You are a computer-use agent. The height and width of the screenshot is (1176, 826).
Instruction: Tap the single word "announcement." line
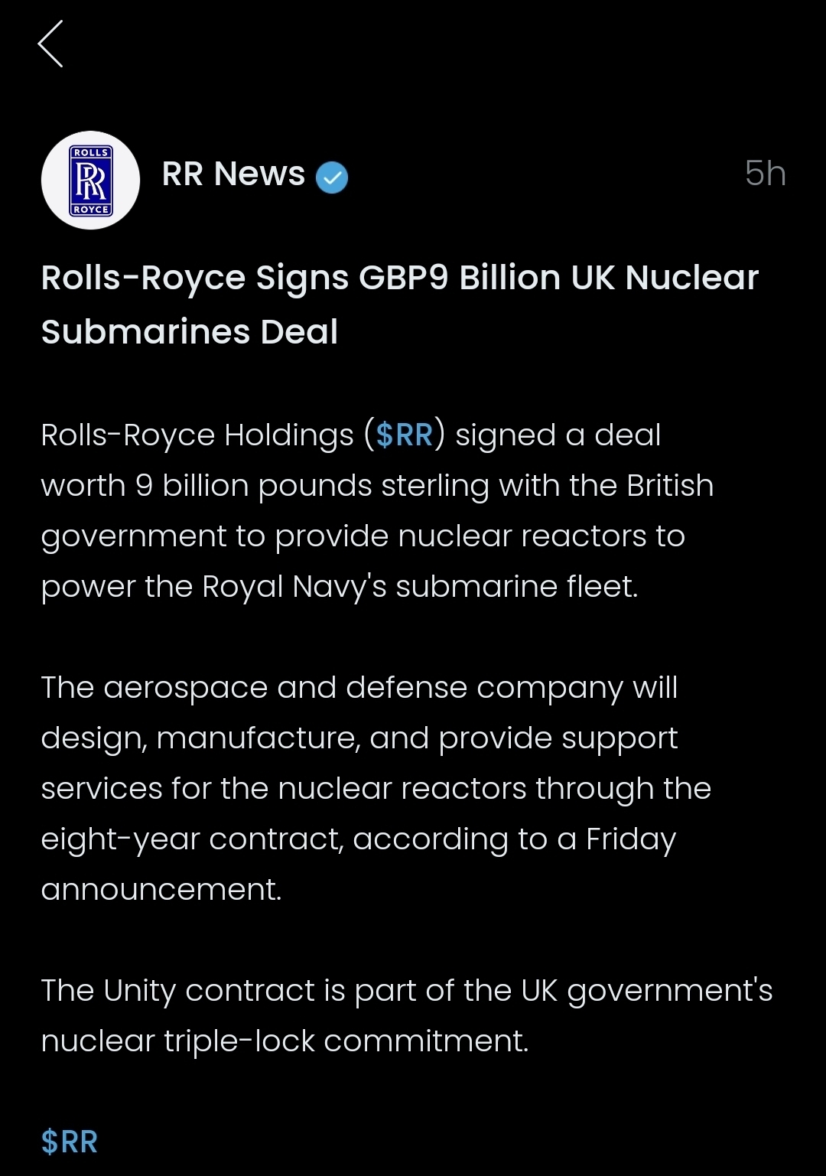coord(161,890)
